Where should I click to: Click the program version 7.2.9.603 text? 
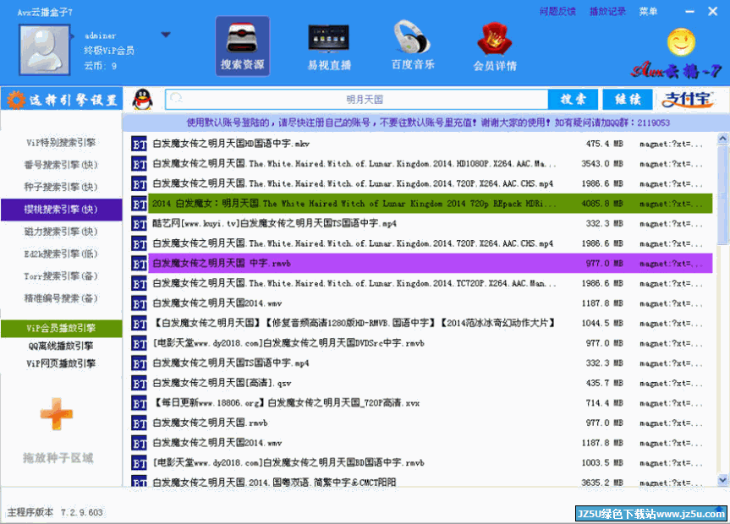81,512
